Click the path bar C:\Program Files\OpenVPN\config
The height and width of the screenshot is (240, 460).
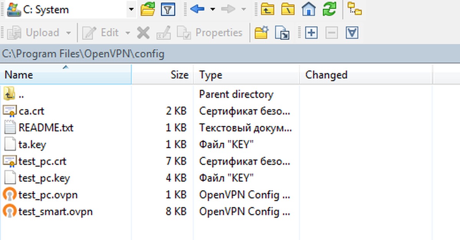click(x=230, y=54)
